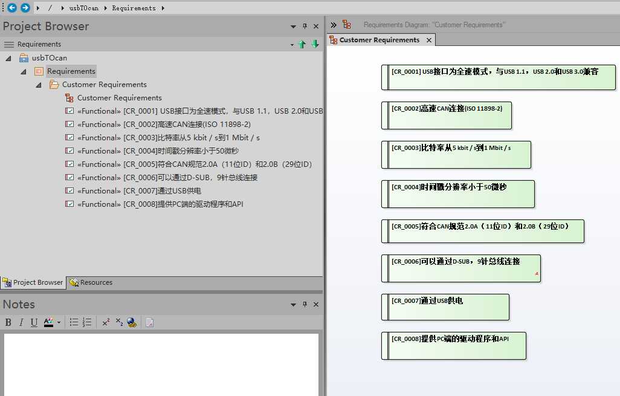Expand arrow after Requirements in breadcrumb

pos(163,8)
